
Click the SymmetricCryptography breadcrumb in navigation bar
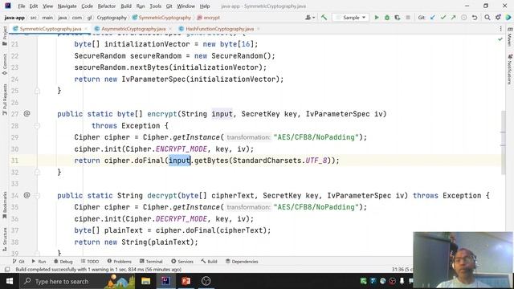coord(161,18)
